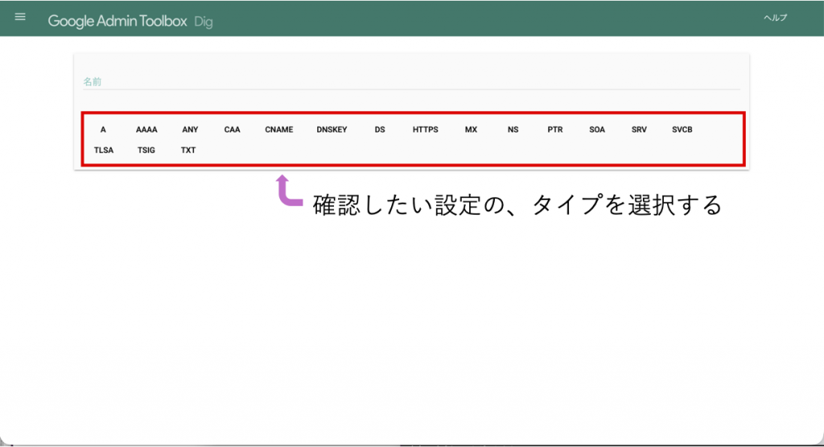
Task: Select the PTR record type
Action: click(x=555, y=129)
